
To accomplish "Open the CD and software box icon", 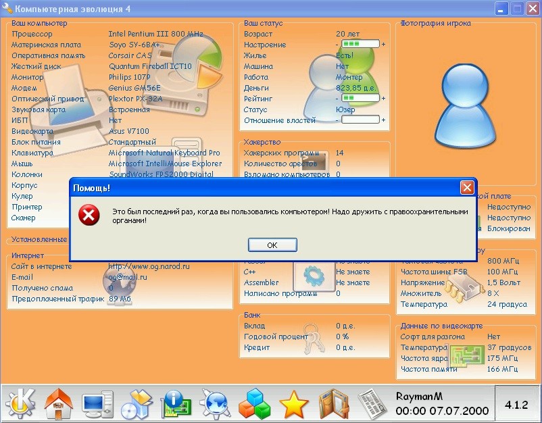I will (137, 404).
